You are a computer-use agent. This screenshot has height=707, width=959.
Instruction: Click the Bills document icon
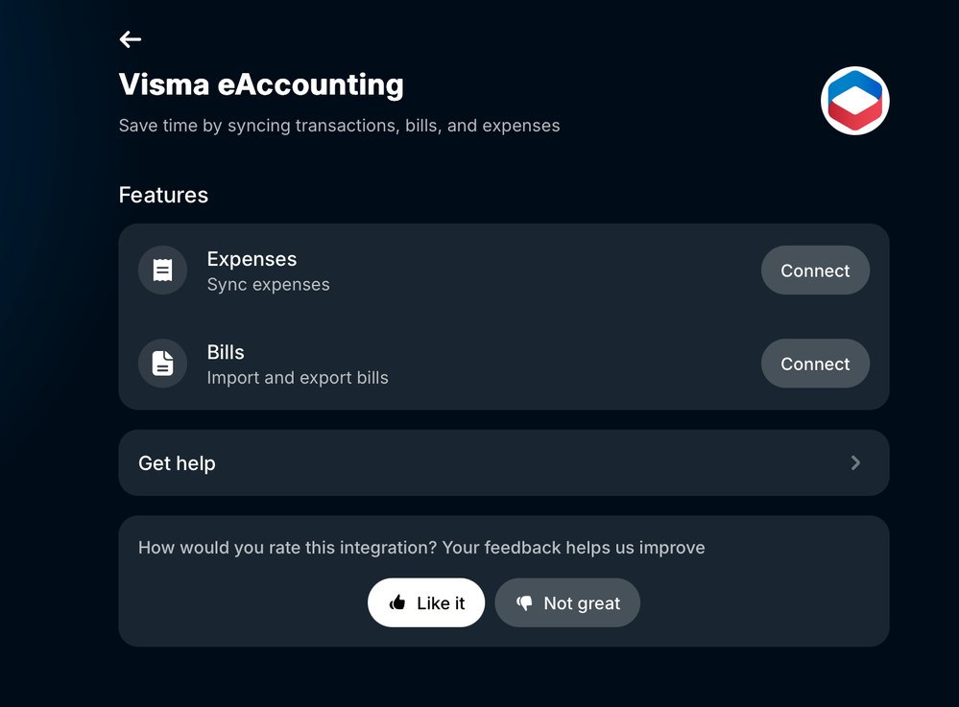pos(163,364)
